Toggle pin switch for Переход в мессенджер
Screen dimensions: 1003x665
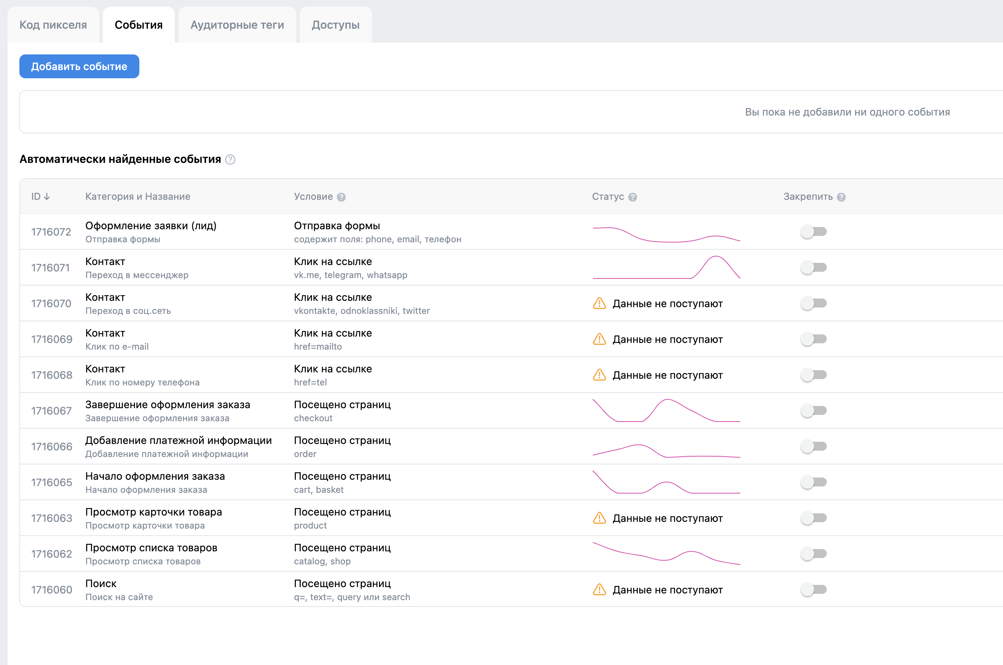click(x=813, y=268)
